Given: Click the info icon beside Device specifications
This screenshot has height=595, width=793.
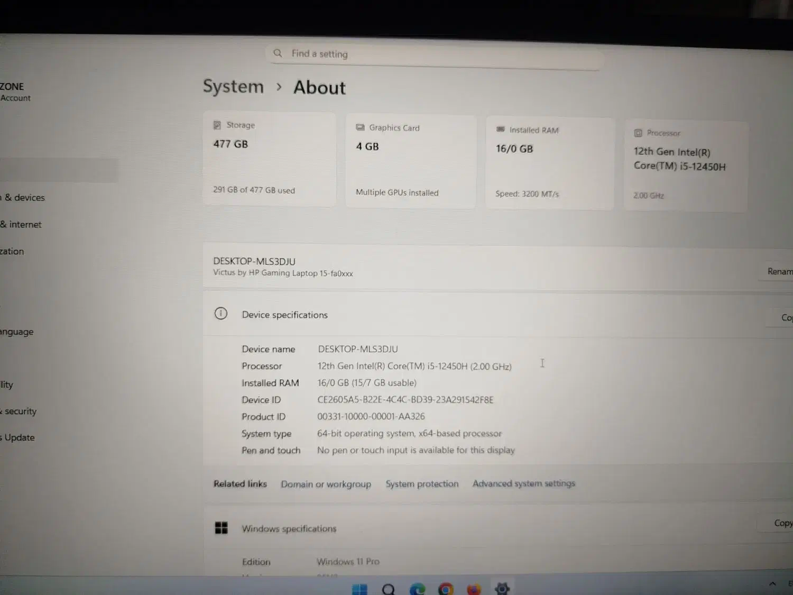Looking at the screenshot, I should [x=221, y=314].
